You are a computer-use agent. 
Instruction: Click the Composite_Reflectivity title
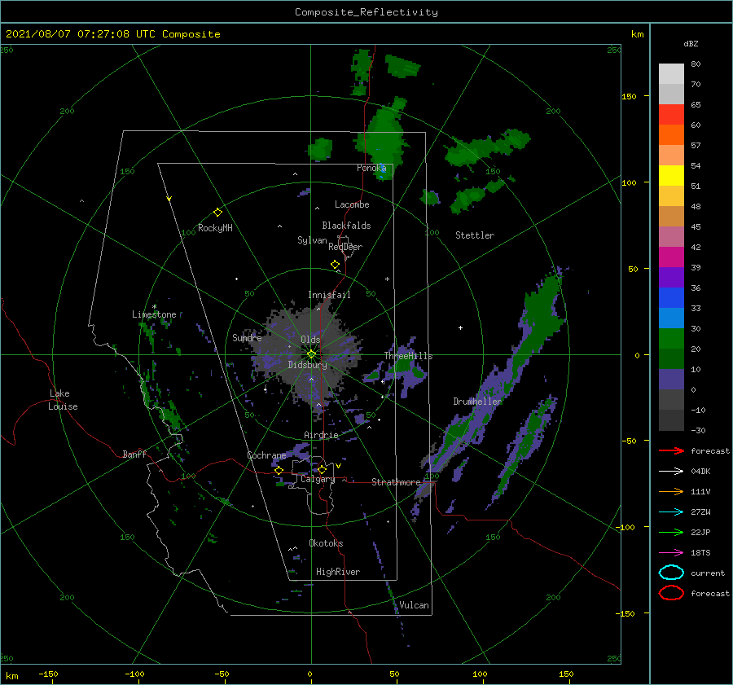point(366,12)
